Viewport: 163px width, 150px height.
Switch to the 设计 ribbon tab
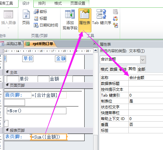click(x=26, y=3)
